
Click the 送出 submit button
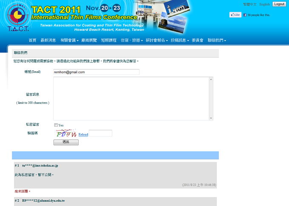click(66, 142)
